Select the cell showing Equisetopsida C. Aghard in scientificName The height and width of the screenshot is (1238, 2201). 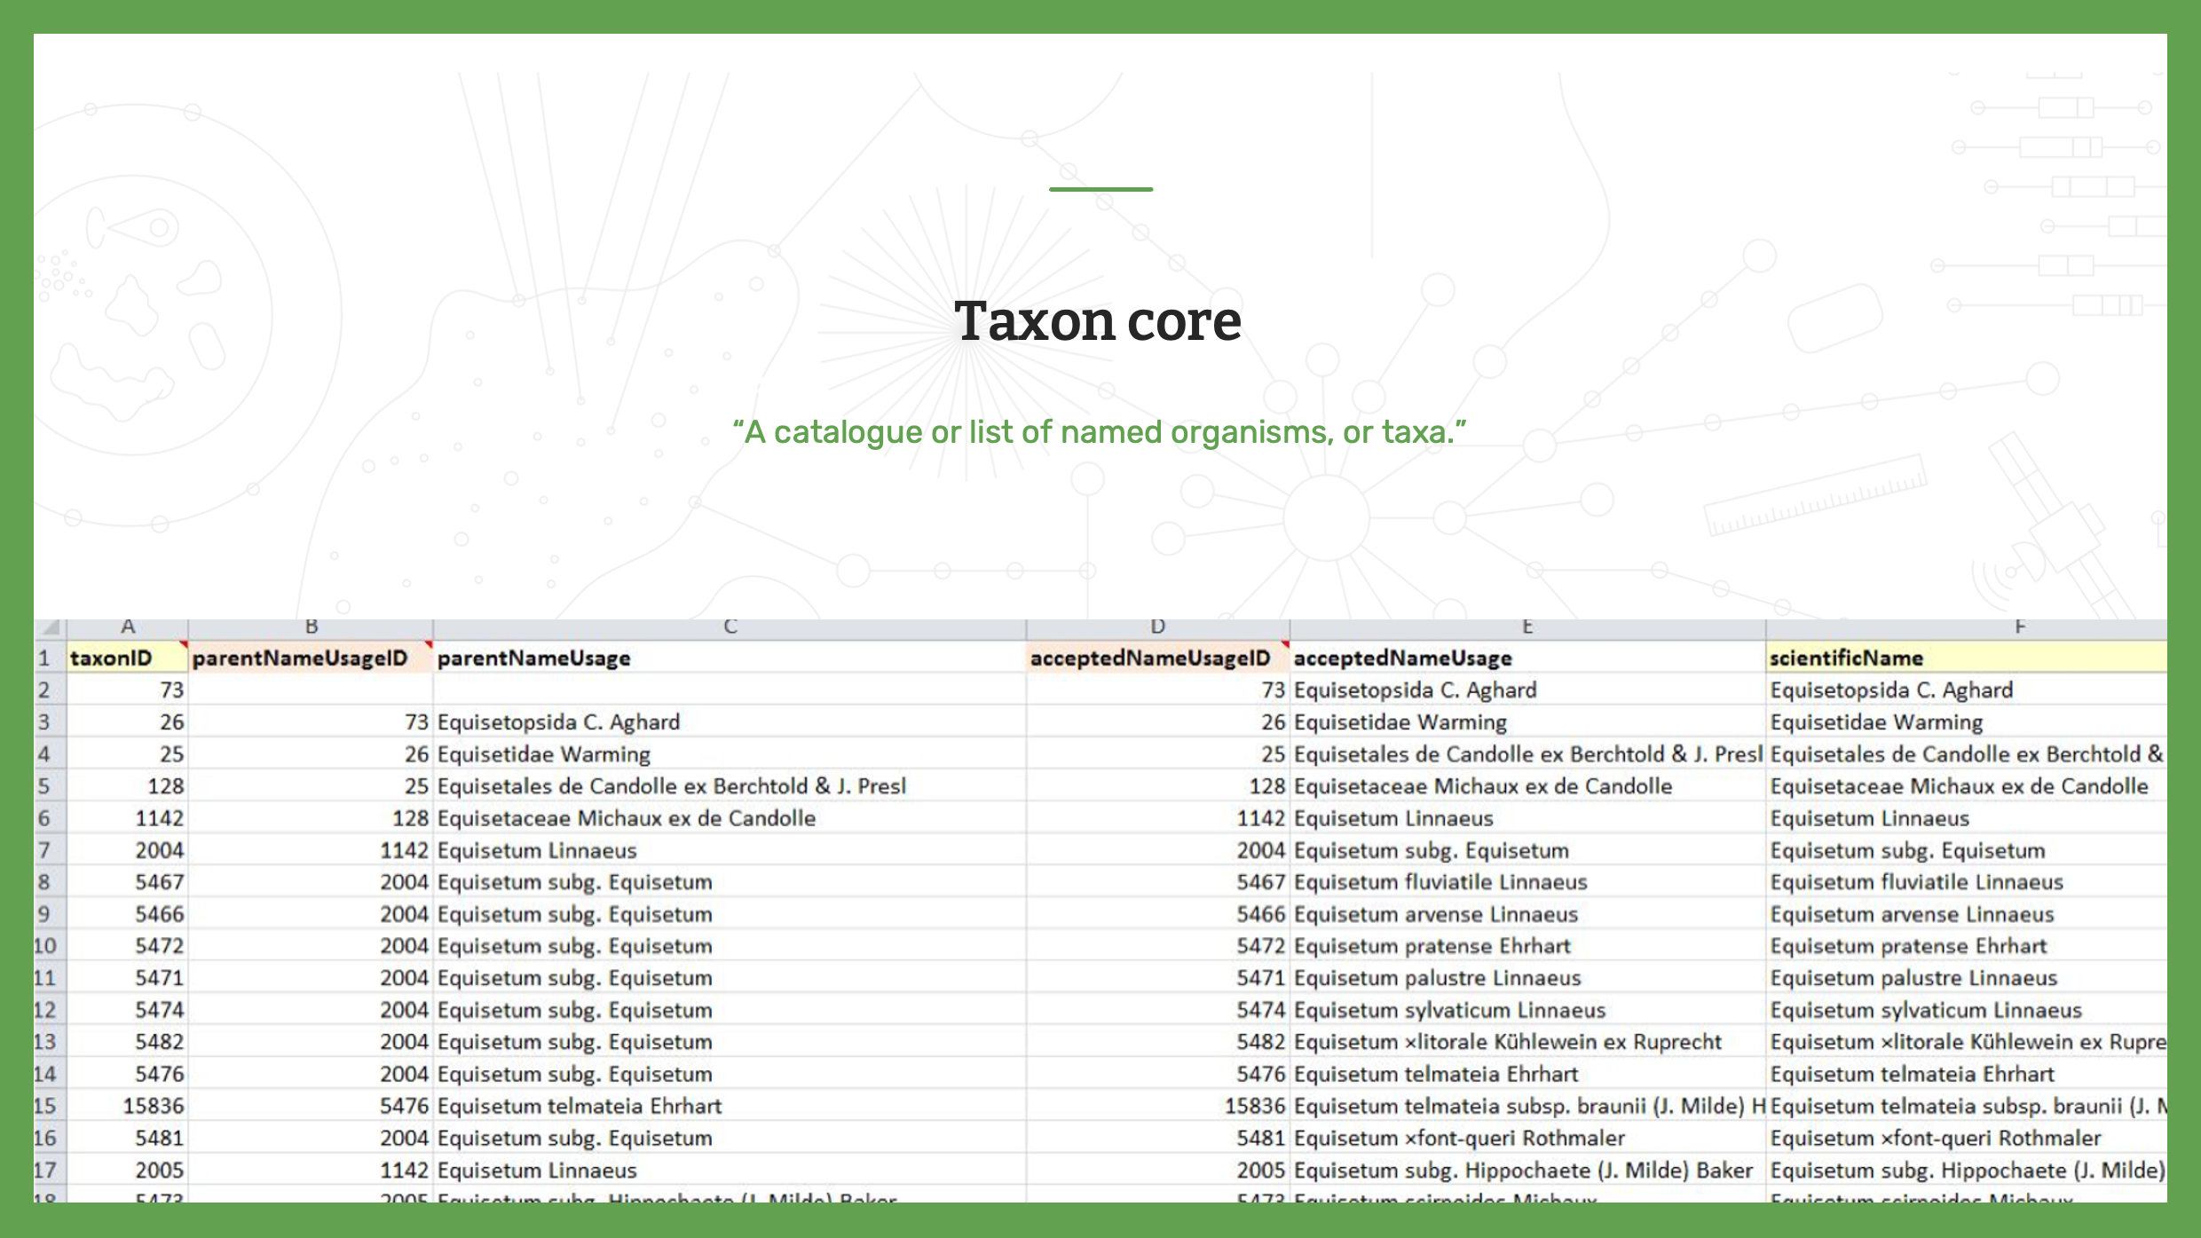(x=1890, y=690)
